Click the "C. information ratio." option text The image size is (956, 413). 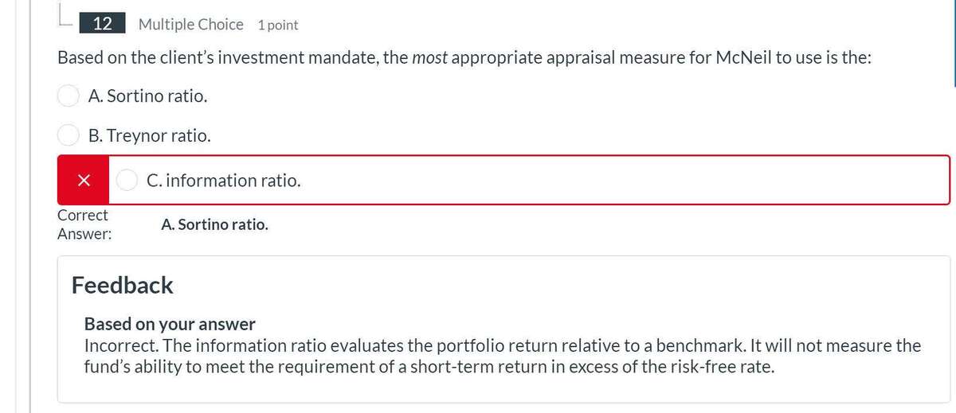pos(224,181)
